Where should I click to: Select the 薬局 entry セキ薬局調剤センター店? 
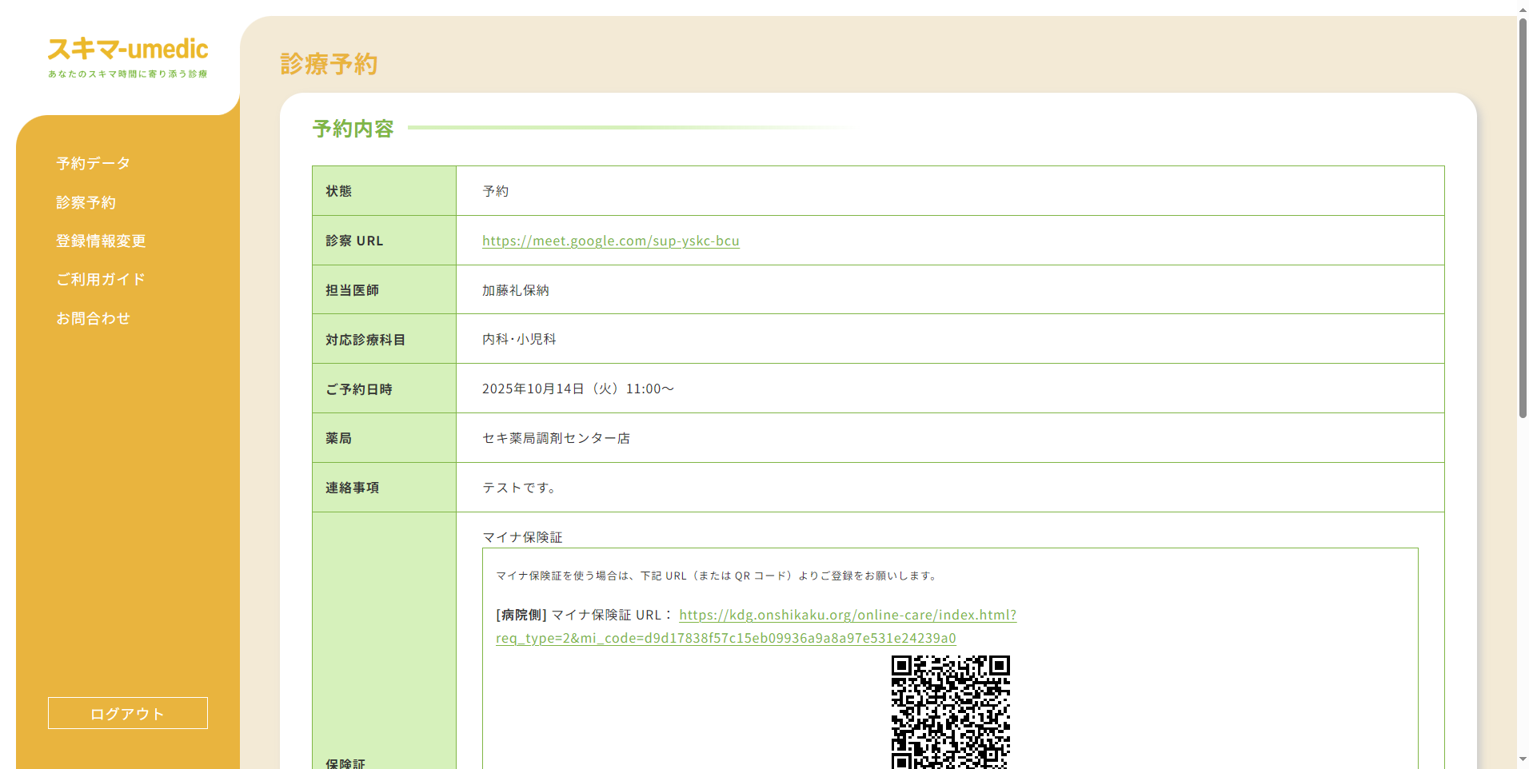point(555,437)
